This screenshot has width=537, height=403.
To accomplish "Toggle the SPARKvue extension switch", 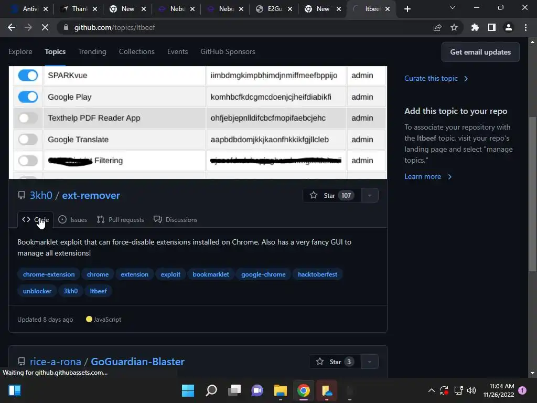I will click(28, 76).
